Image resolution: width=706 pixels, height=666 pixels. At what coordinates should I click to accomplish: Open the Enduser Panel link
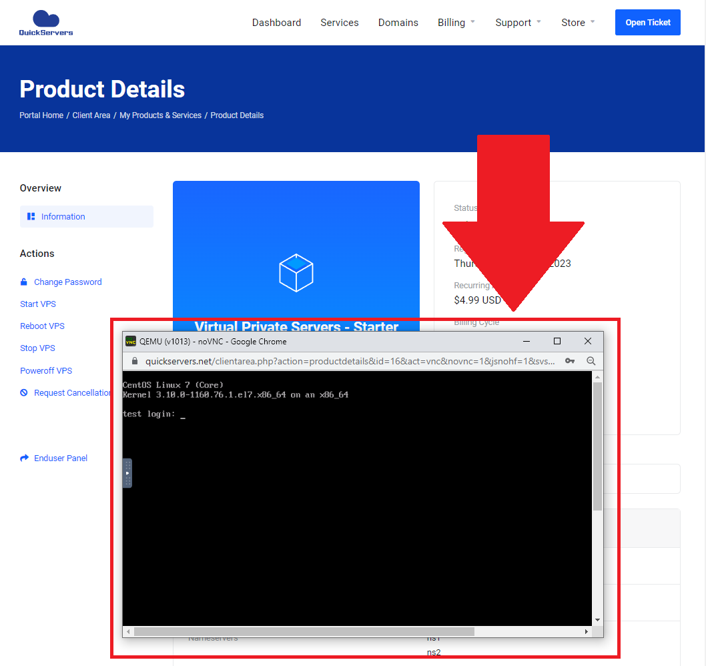pyautogui.click(x=54, y=458)
